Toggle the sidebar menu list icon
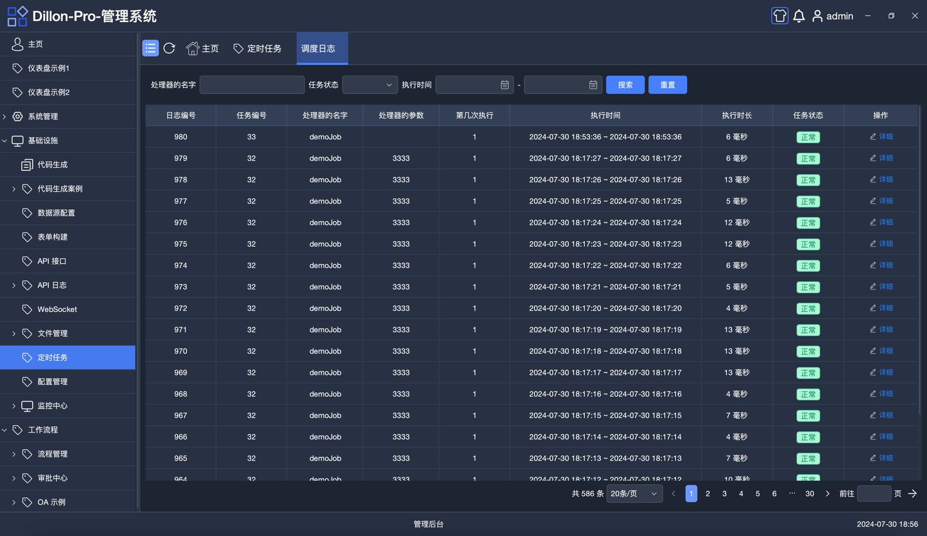The image size is (927, 536). click(x=150, y=48)
